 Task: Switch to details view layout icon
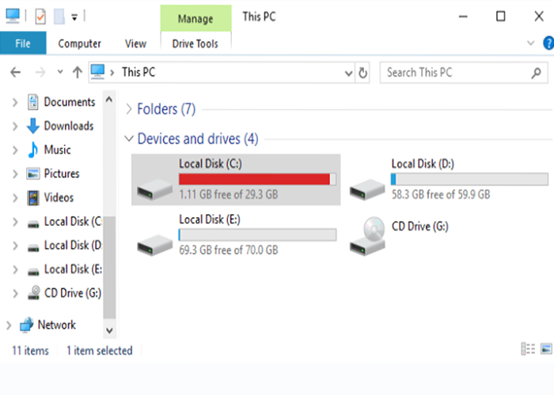coord(528,349)
